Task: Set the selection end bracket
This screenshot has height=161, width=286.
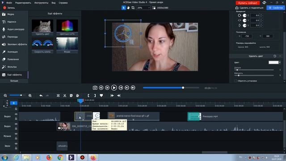Action: (95, 95)
